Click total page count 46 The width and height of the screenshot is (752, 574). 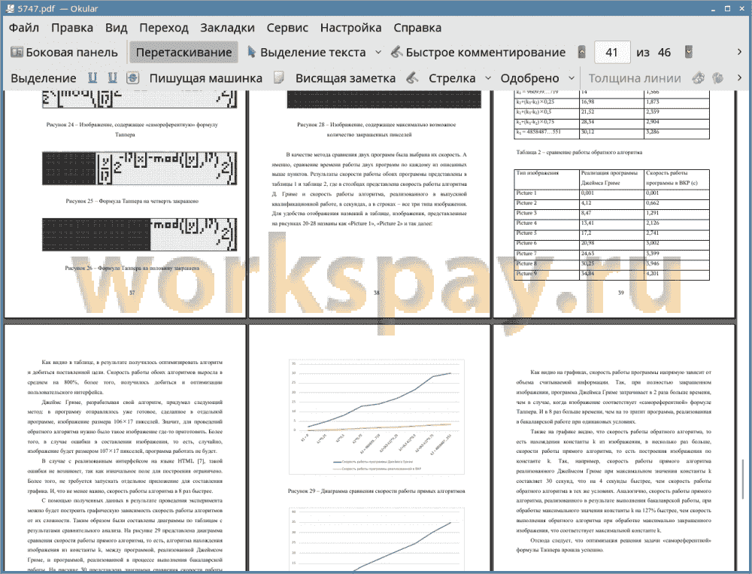(x=664, y=53)
